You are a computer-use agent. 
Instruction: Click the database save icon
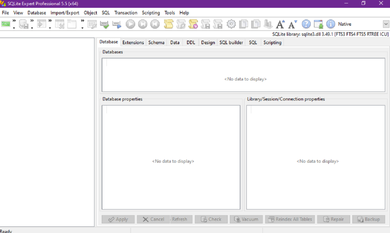[x=23, y=24]
